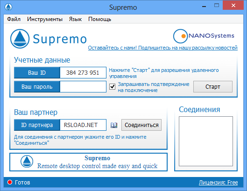Viewport: 247px width, 191px height.
Task: Close the Supremo window
Action: pyautogui.click(x=233, y=6)
